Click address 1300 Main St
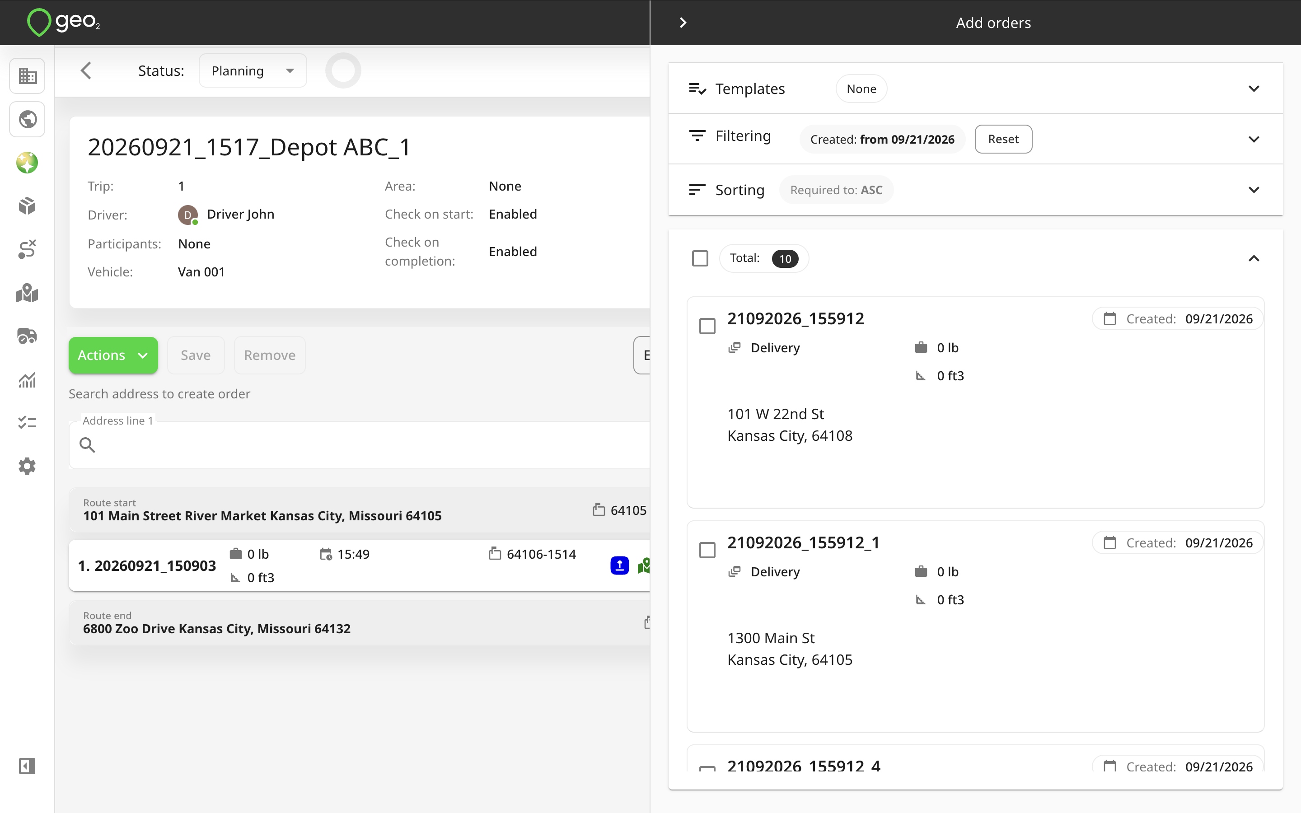1301x813 pixels. pyautogui.click(x=771, y=638)
